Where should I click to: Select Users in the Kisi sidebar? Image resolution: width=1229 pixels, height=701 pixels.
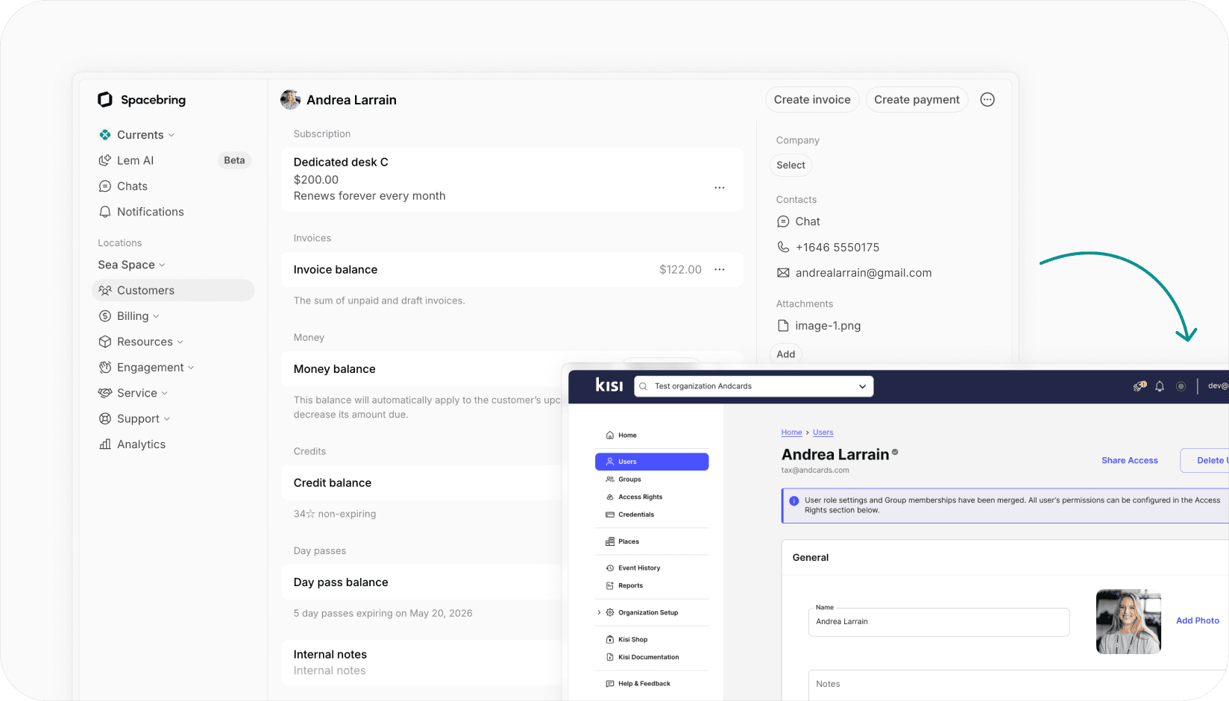point(652,462)
